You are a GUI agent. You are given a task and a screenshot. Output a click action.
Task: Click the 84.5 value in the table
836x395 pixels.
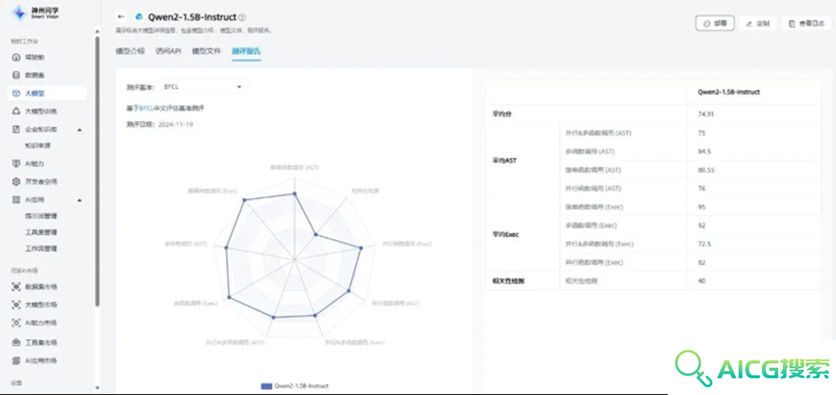point(704,151)
